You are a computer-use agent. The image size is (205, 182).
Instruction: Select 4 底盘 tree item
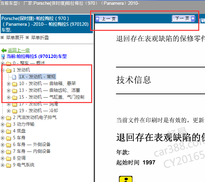pyautogui.click(x=19, y=131)
